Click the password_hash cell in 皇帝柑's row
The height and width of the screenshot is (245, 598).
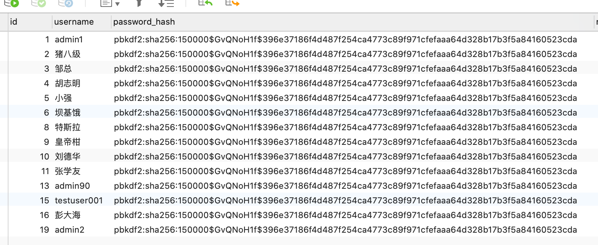click(x=353, y=142)
